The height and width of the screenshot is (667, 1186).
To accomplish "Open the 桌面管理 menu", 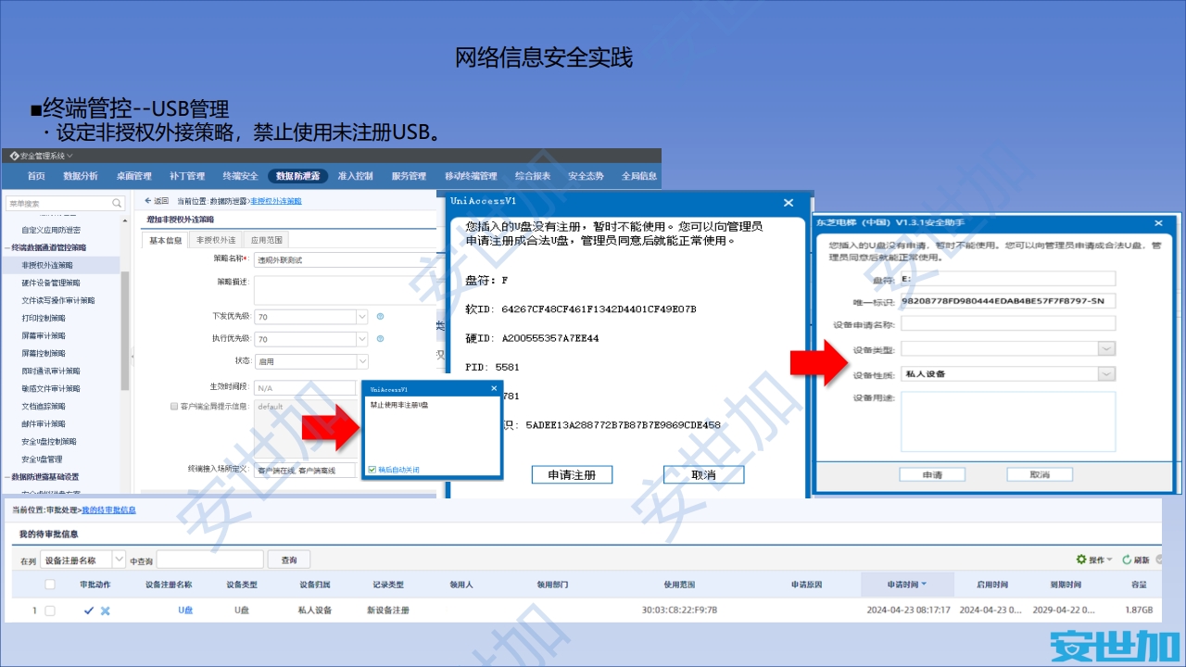I will click(133, 176).
